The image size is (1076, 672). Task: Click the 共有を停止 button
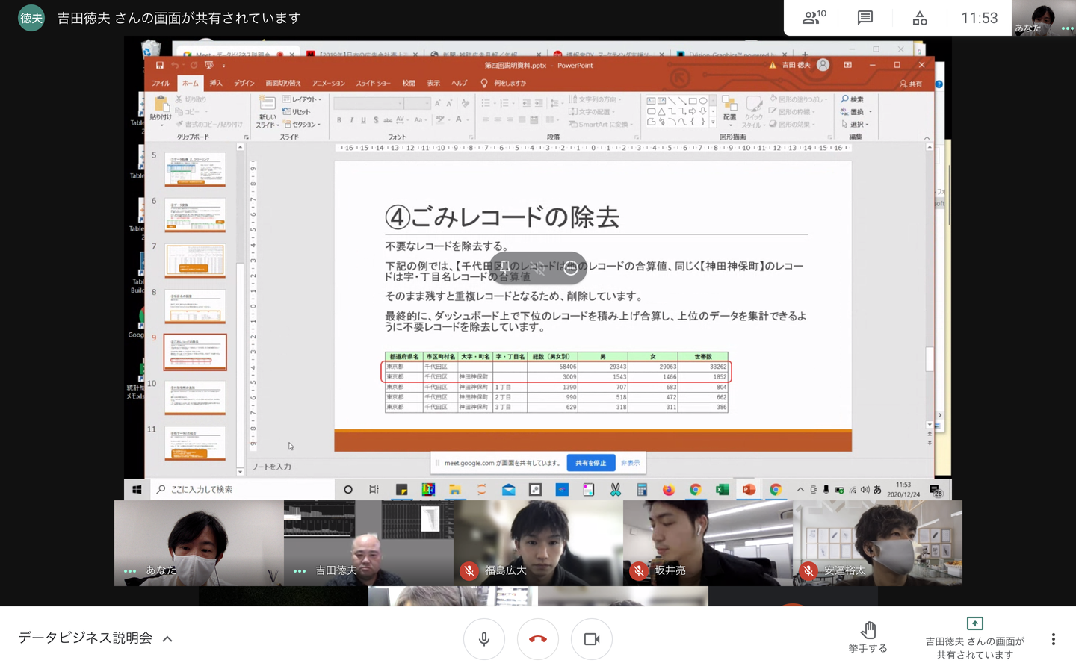pyautogui.click(x=590, y=463)
